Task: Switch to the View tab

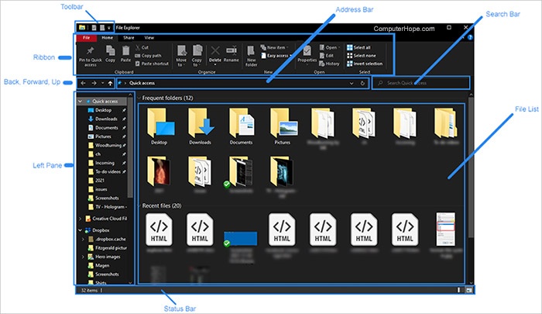Action: (x=149, y=38)
